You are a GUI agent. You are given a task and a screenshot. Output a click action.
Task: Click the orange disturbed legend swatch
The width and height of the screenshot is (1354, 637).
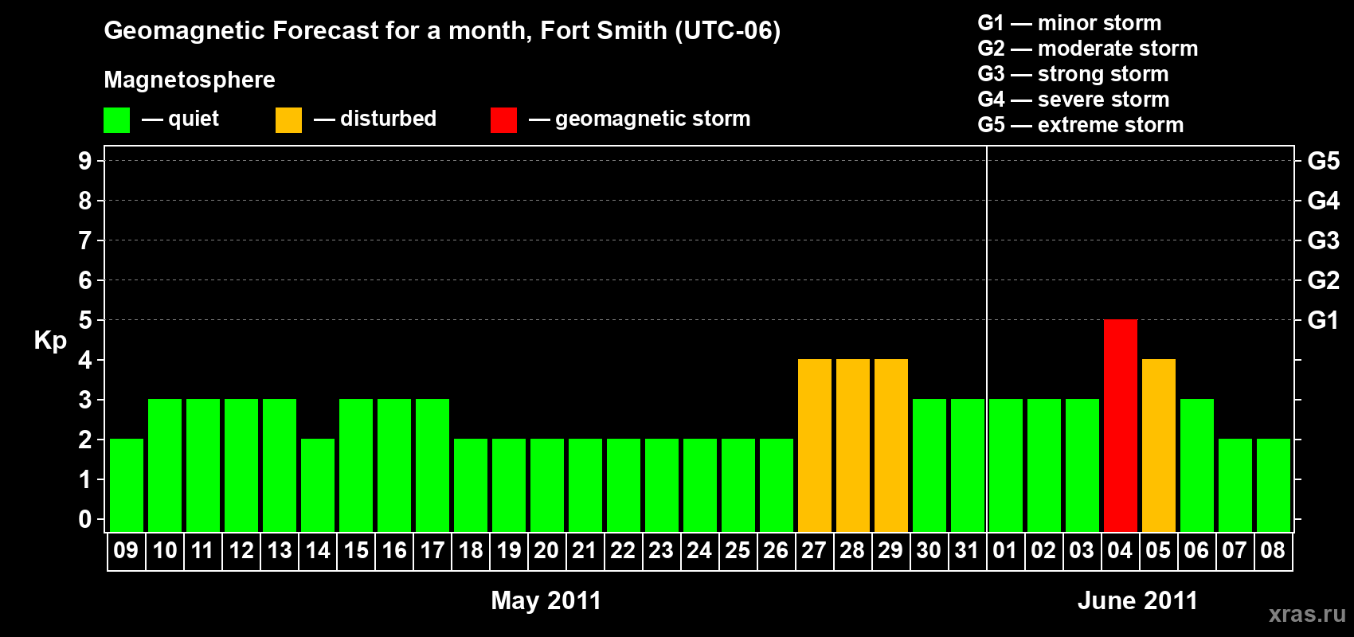(x=288, y=120)
